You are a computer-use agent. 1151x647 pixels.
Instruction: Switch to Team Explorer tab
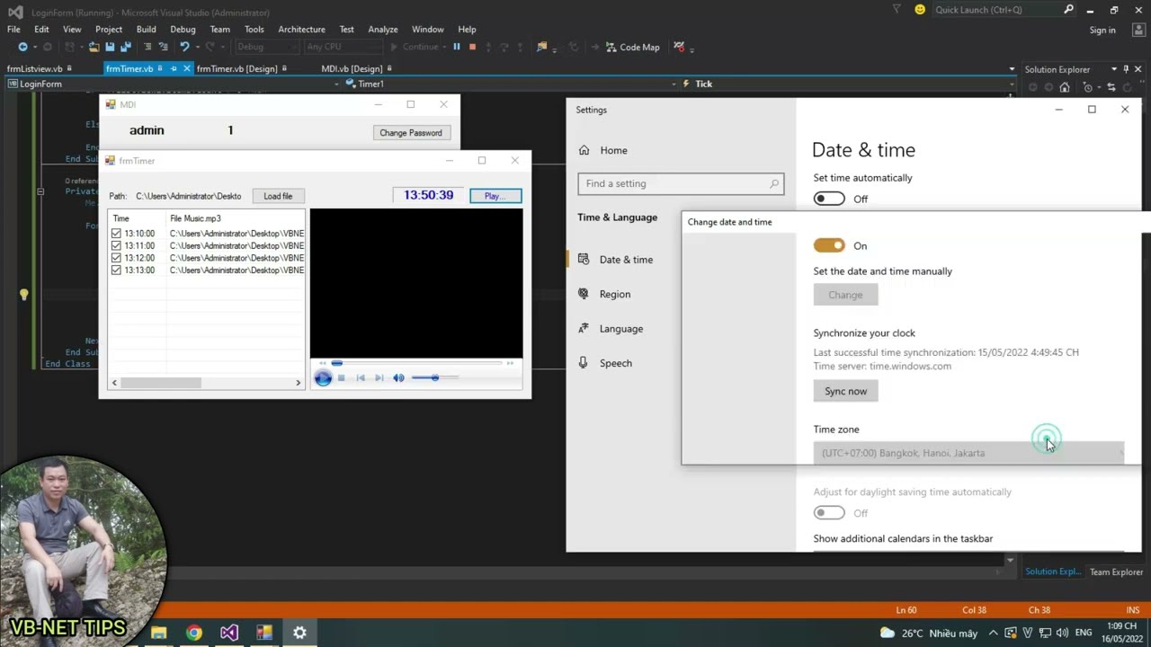[x=1116, y=572]
